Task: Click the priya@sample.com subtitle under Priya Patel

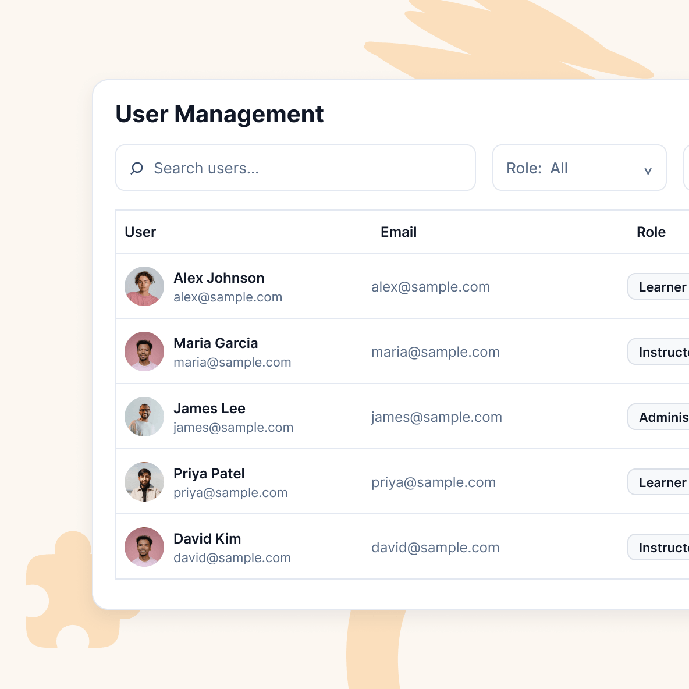Action: pos(230,492)
